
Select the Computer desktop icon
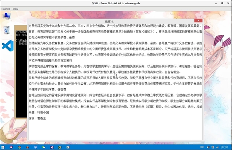coord(7,16)
